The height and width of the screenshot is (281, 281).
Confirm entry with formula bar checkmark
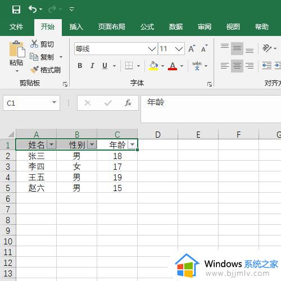(108, 103)
